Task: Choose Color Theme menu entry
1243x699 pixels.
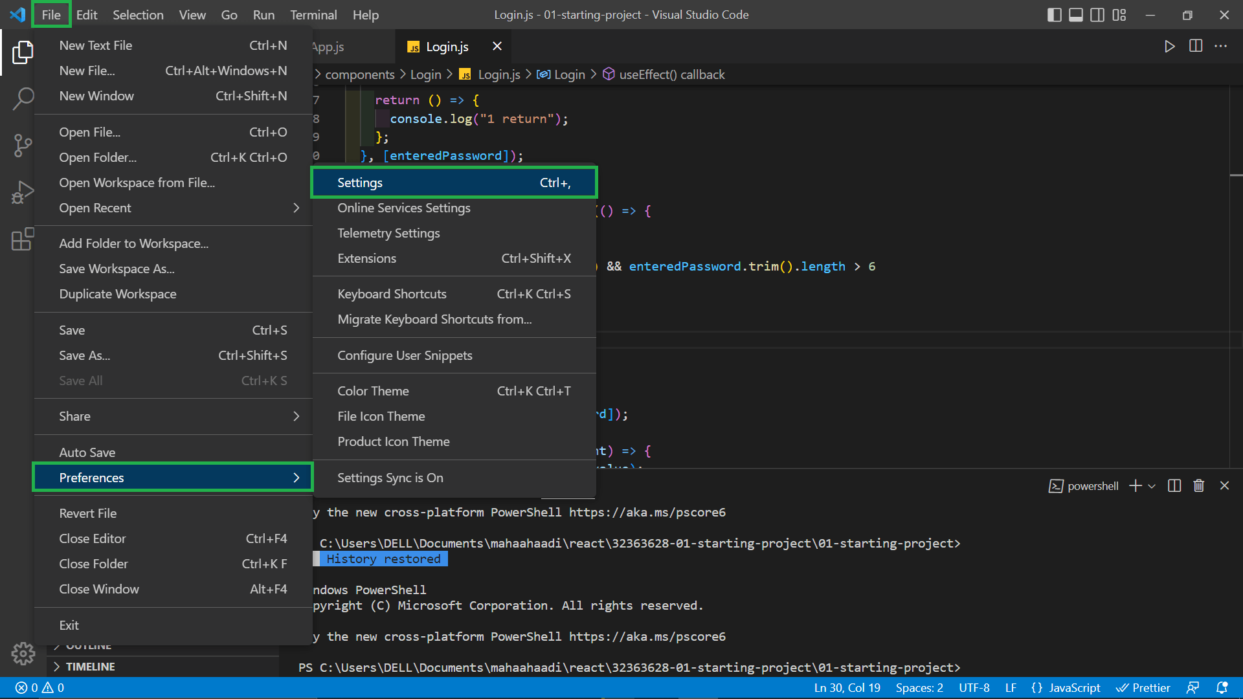Action: (373, 391)
